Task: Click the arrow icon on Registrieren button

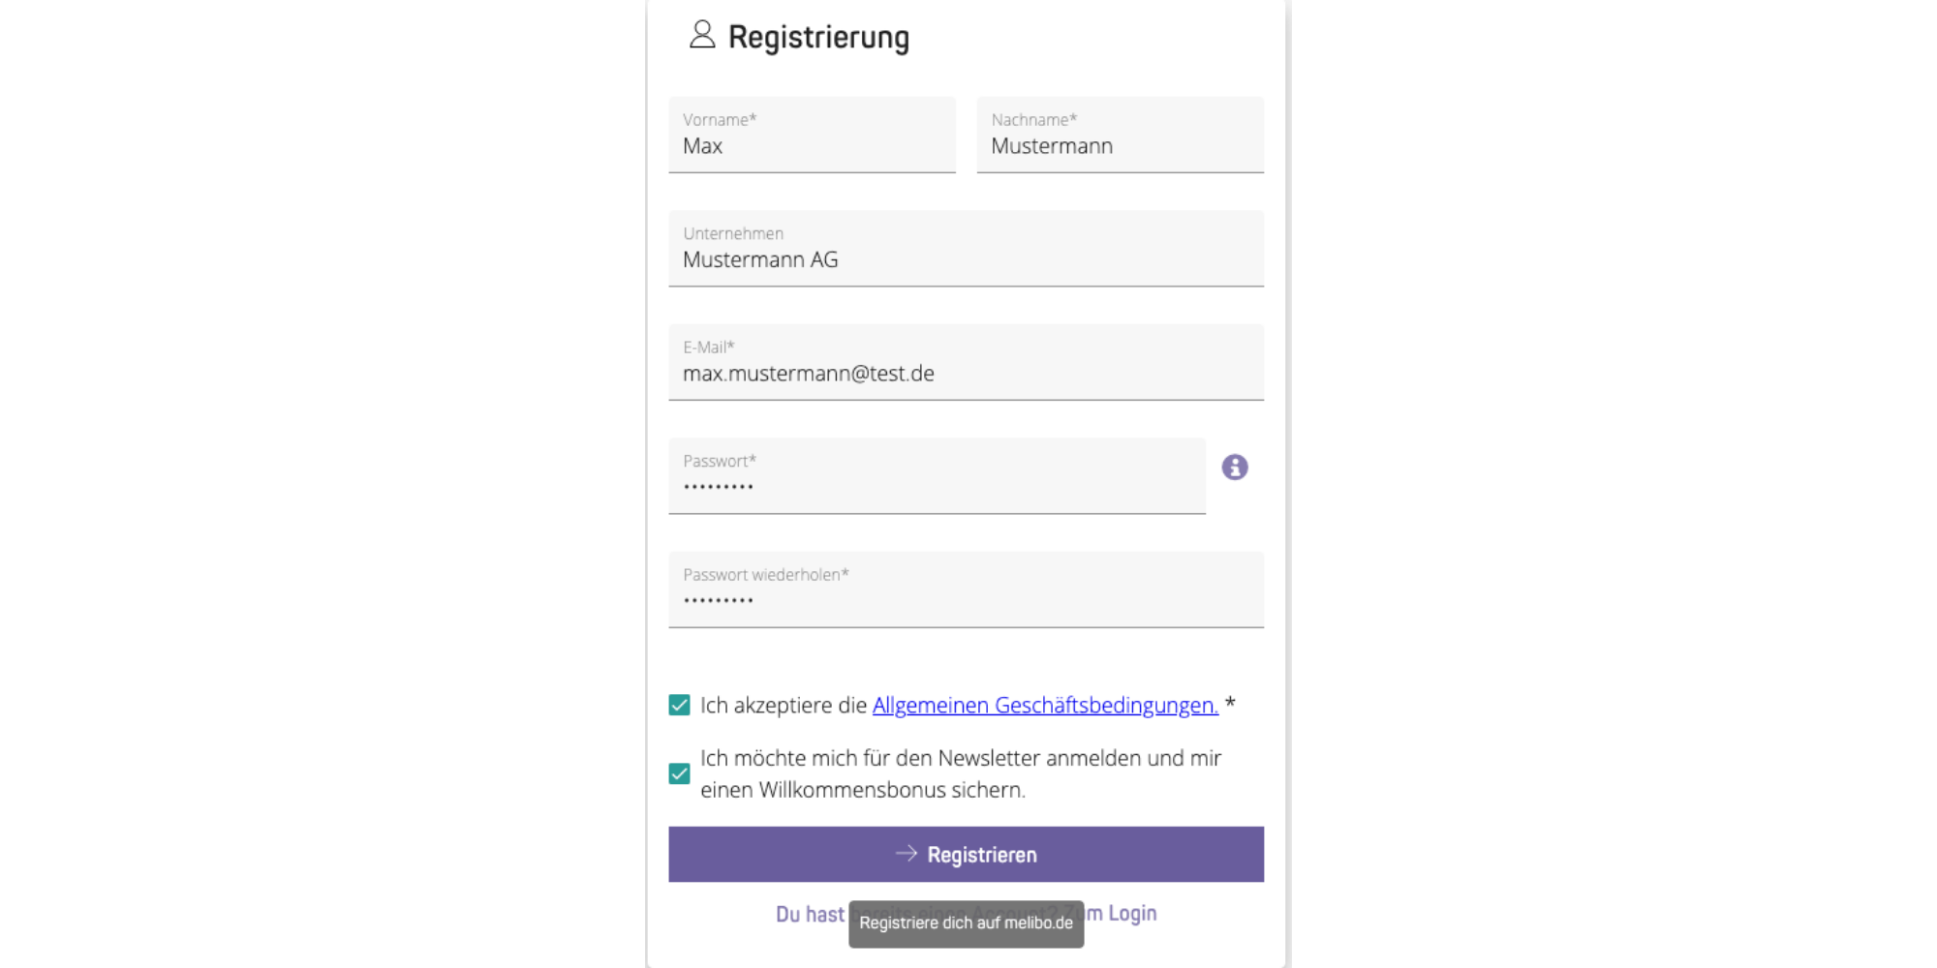Action: tap(907, 854)
